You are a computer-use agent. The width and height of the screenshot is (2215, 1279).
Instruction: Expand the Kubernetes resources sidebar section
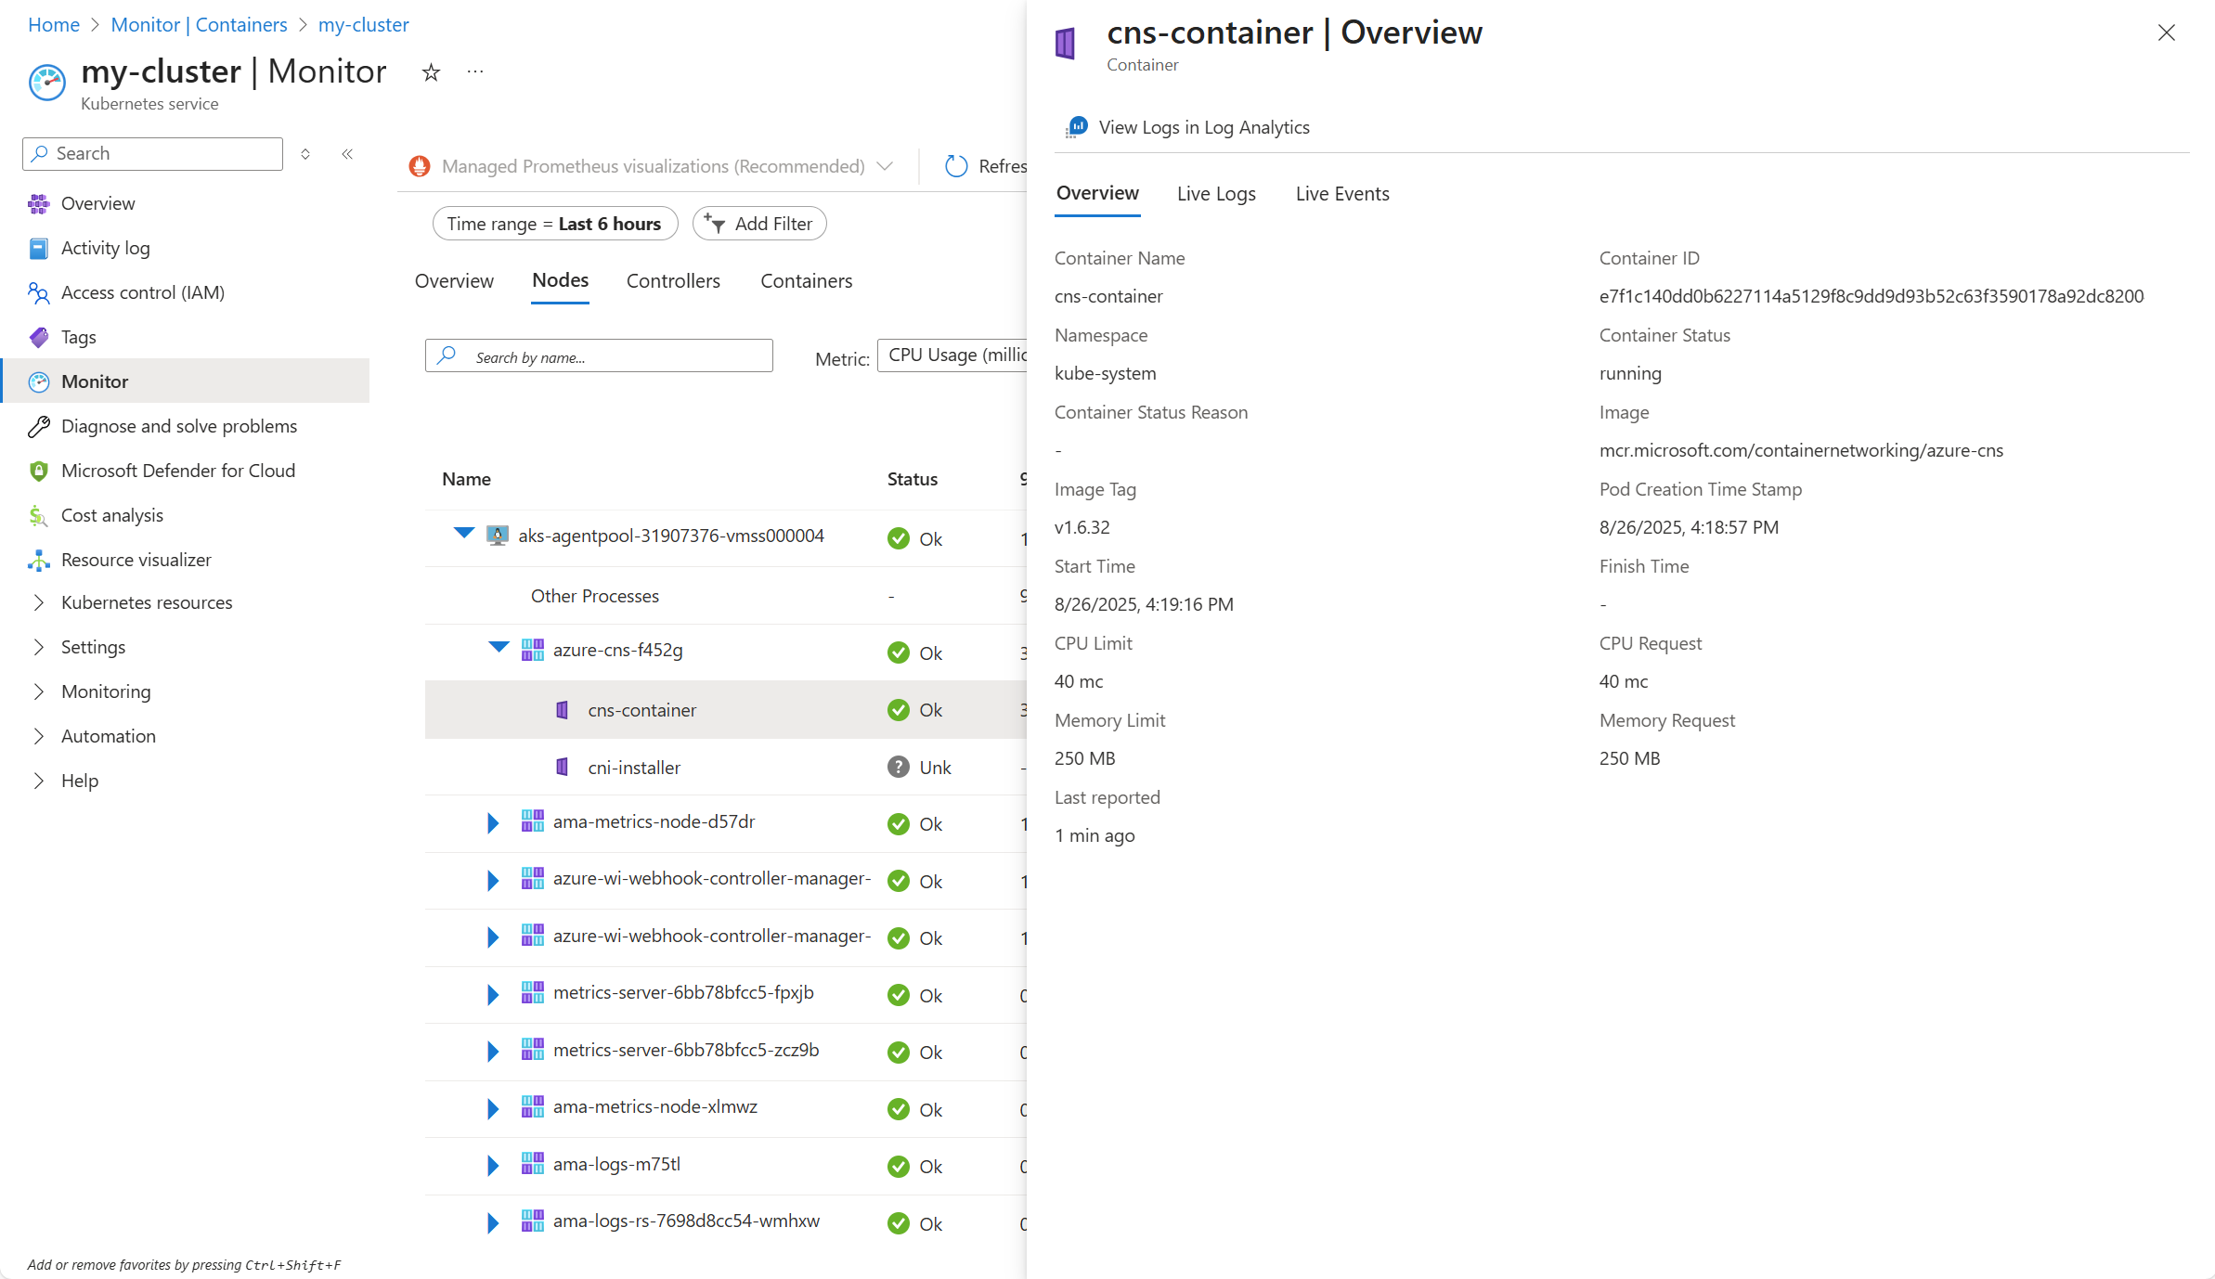coord(39,602)
